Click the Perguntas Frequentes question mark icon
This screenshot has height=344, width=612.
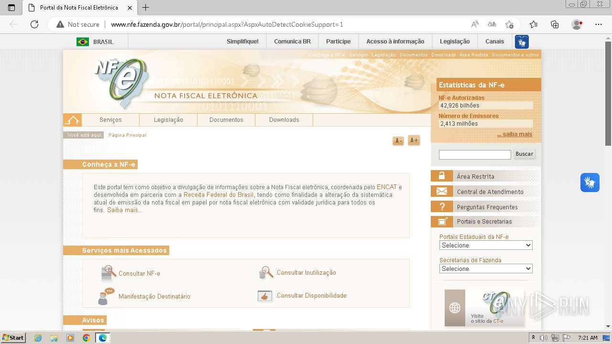click(442, 206)
